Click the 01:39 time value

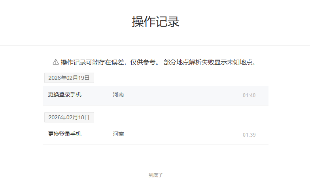pyautogui.click(x=249, y=135)
